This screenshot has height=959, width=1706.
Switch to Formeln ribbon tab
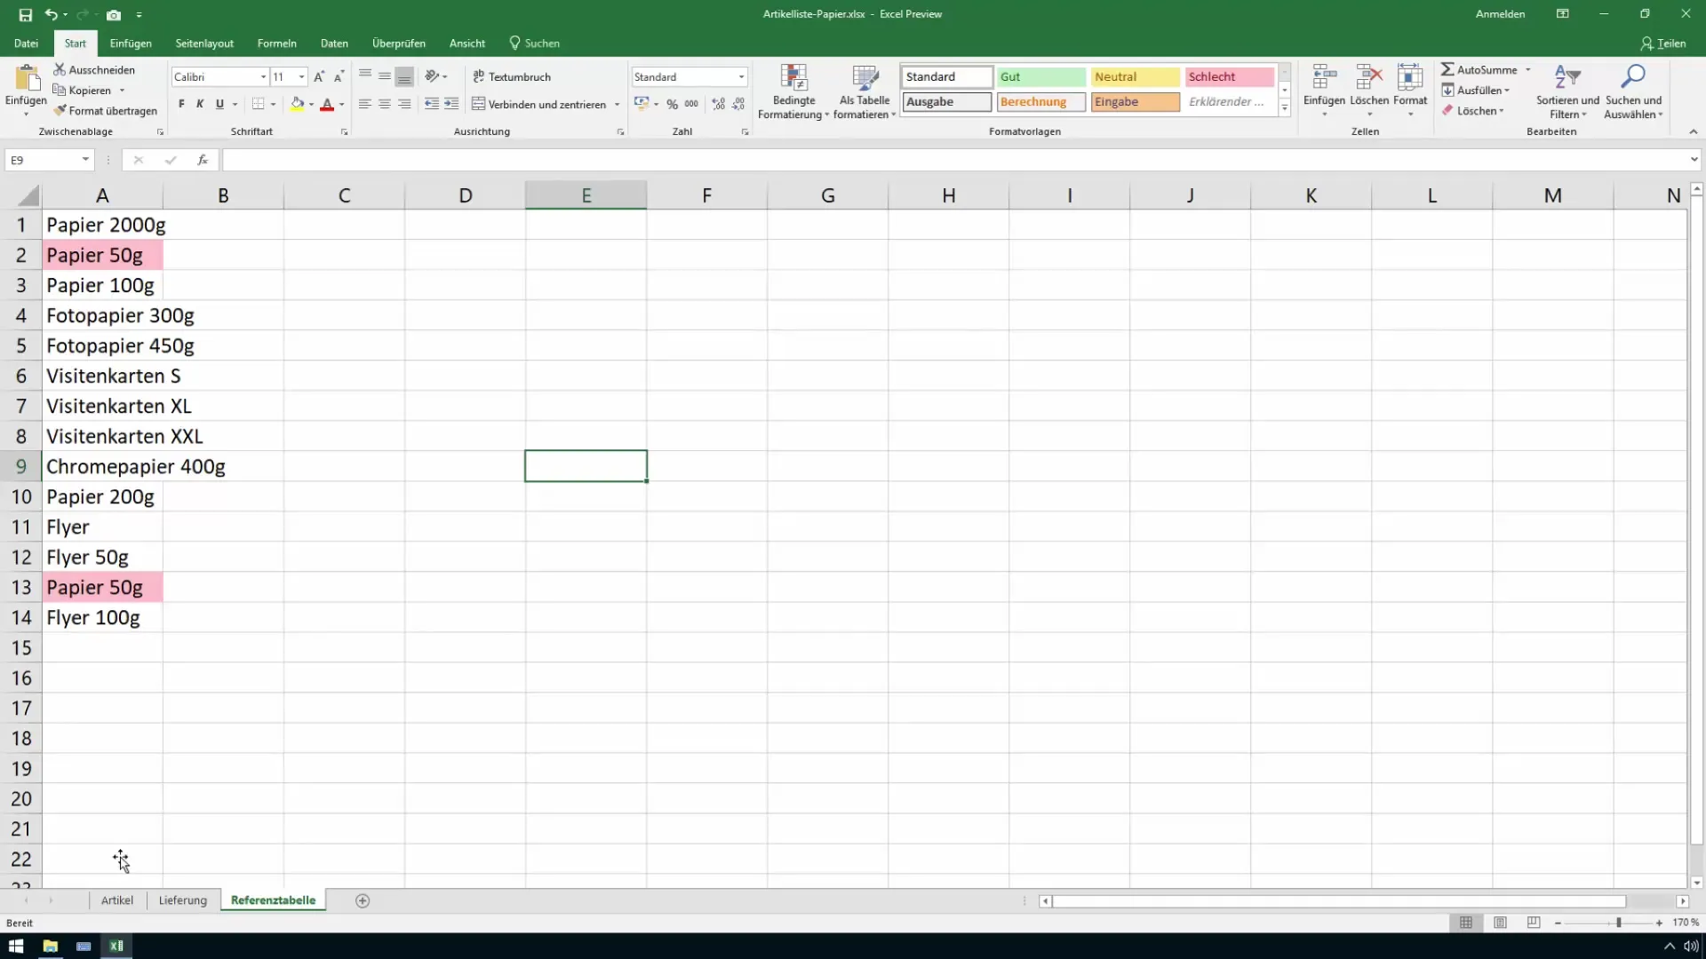276,44
